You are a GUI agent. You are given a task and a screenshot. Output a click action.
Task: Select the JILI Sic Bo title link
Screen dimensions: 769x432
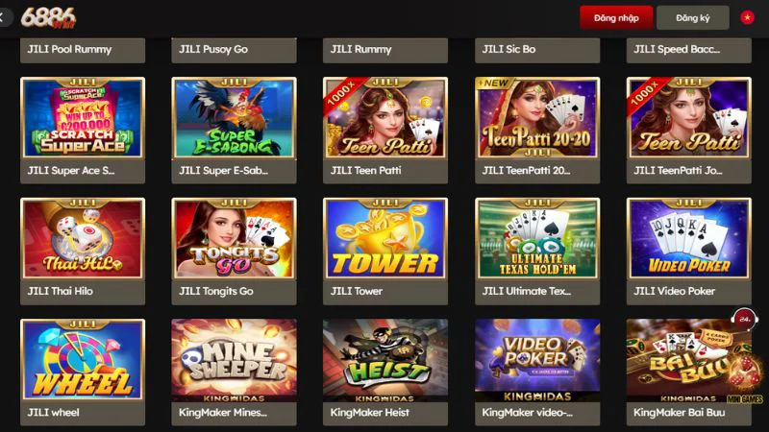pyautogui.click(x=509, y=49)
